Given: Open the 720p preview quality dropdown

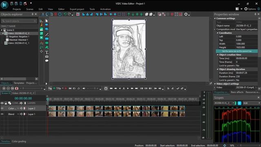Looking at the screenshot, I should coord(63,88).
